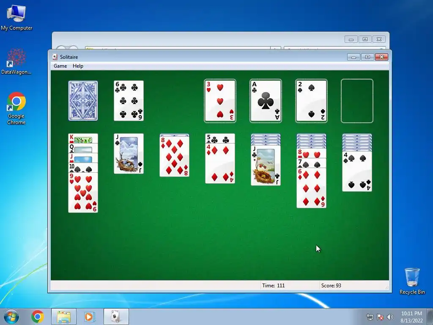Image resolution: width=433 pixels, height=325 pixels.
Task: Select the 5 of clubs card
Action: coord(220,138)
